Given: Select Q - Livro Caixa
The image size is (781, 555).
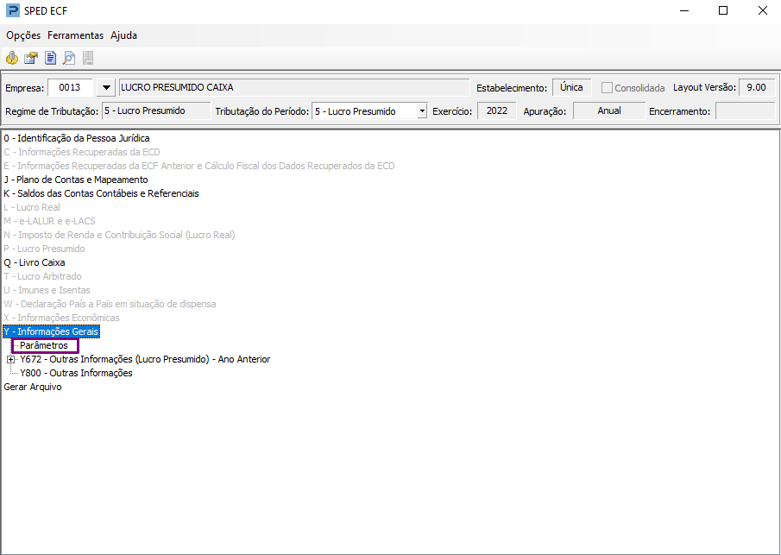Looking at the screenshot, I should click(35, 262).
